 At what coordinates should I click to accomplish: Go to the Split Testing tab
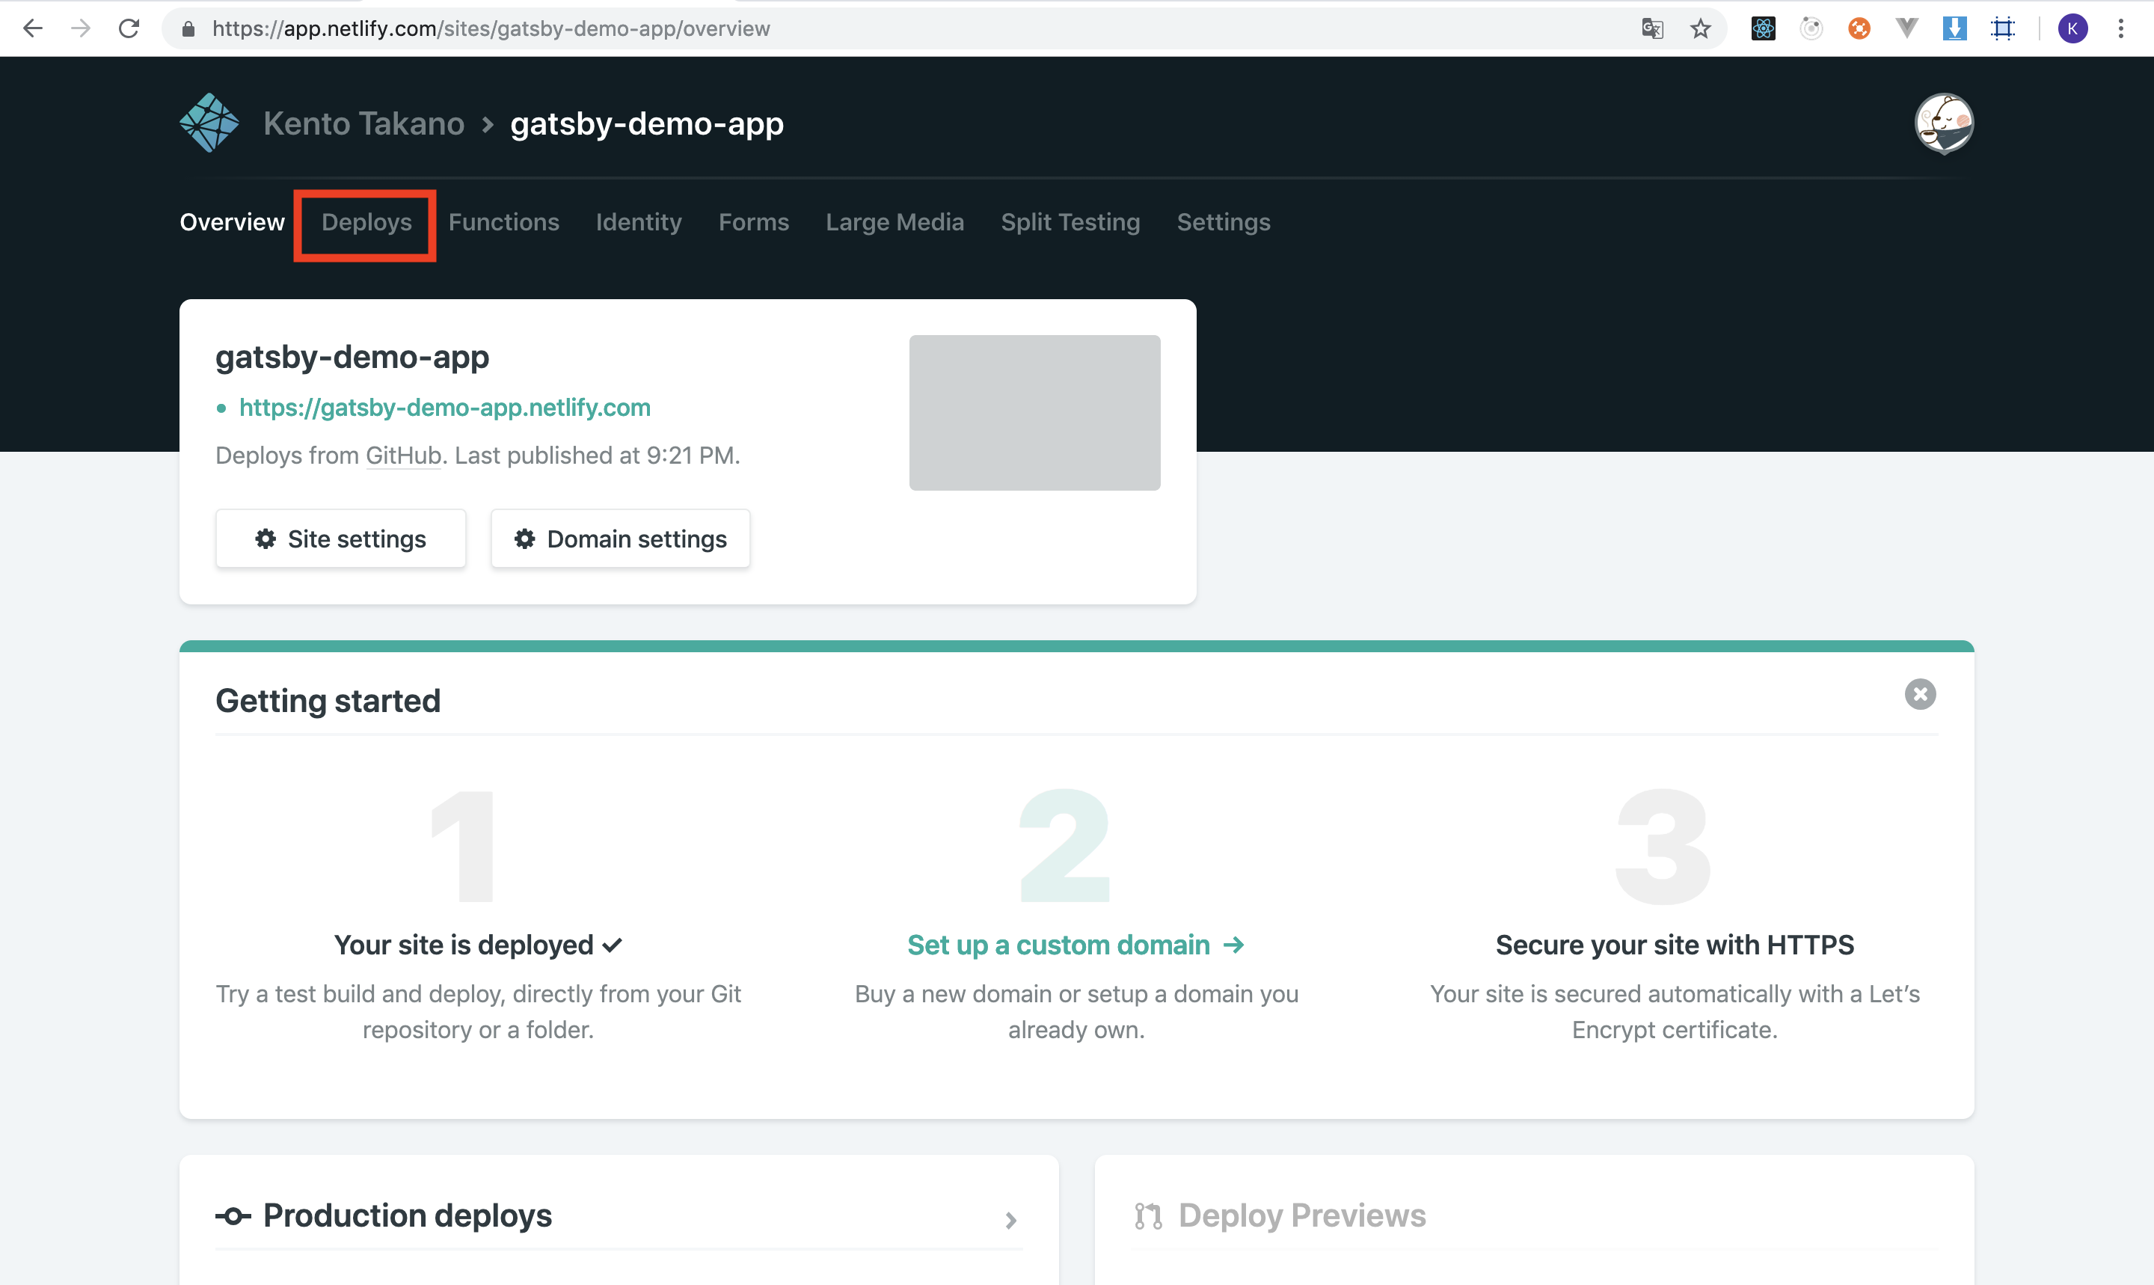[x=1070, y=223]
